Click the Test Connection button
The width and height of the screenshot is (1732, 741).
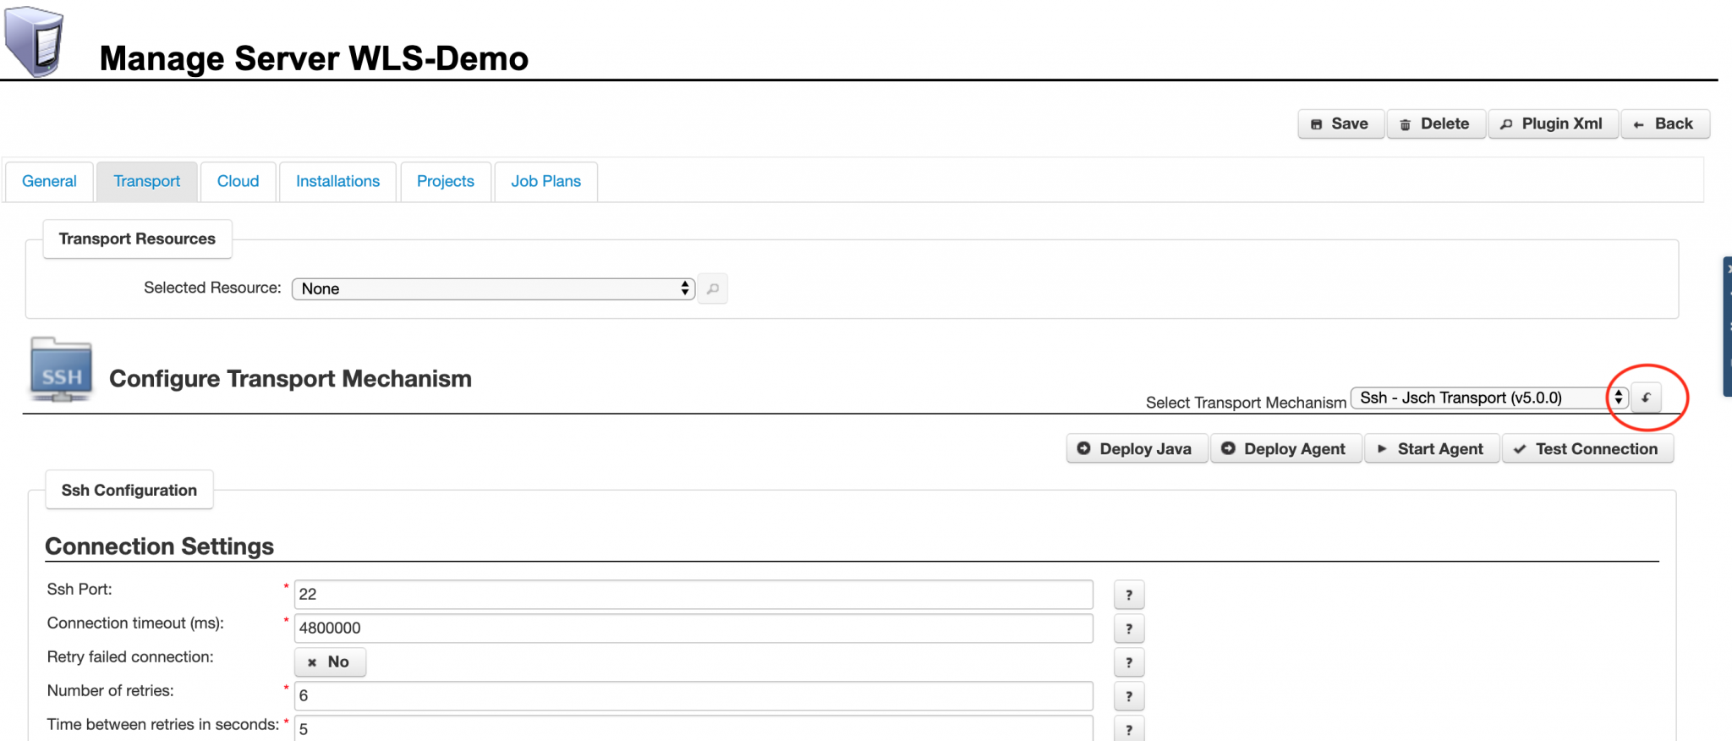coord(1587,449)
